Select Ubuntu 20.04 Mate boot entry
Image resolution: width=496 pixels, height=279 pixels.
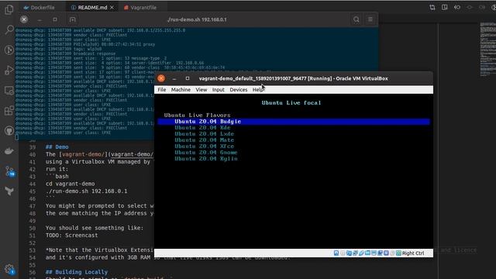point(205,140)
